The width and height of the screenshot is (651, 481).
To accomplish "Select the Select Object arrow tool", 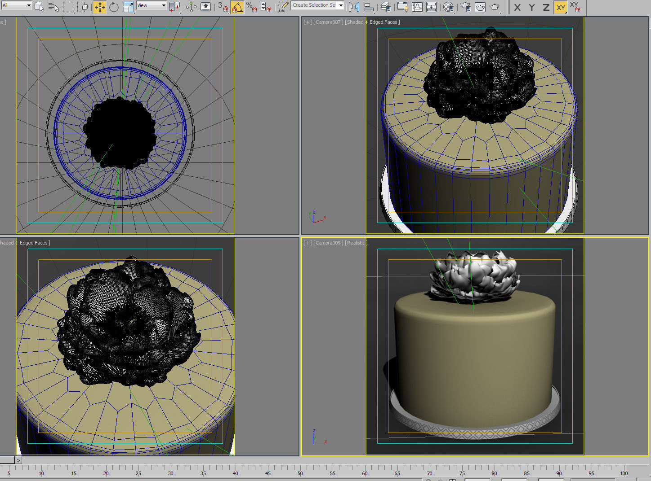I will pyautogui.click(x=40, y=7).
